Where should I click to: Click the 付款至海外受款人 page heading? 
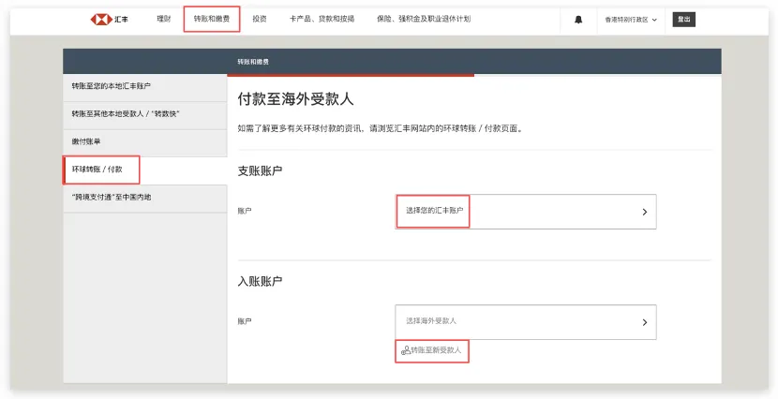tap(295, 99)
